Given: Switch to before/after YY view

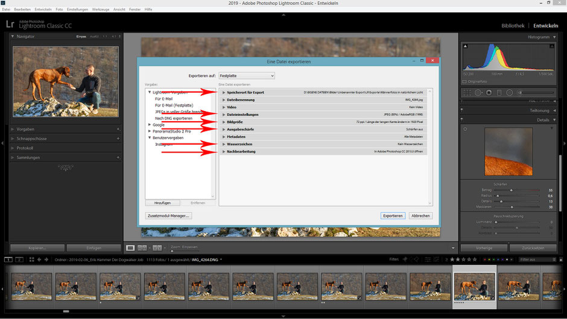Looking at the screenshot, I should tap(157, 248).
